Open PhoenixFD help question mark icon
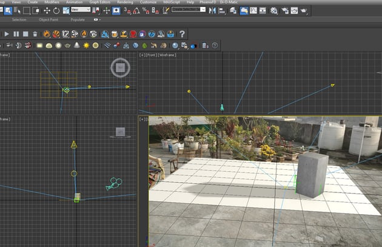 point(182,34)
